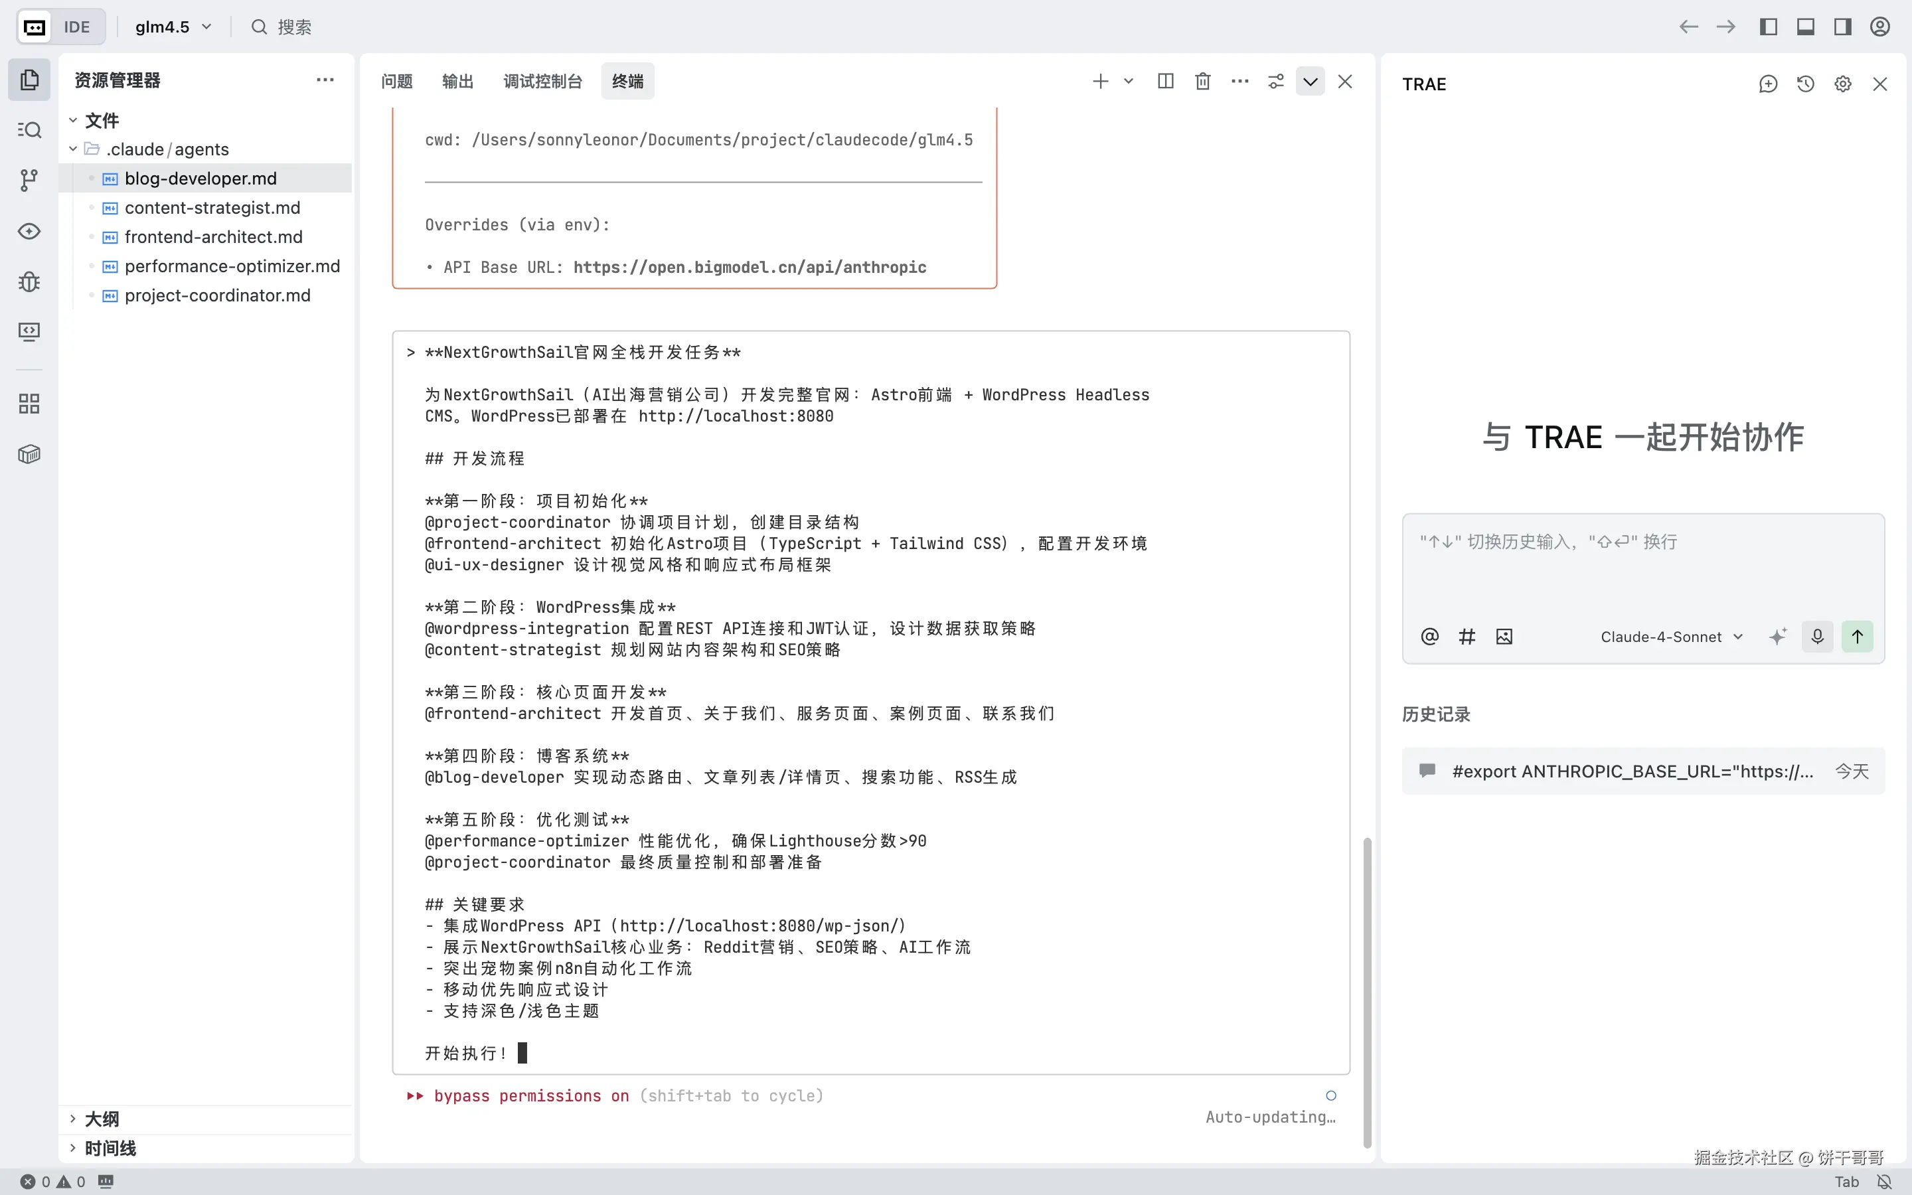Open the Run and Debug bug icon
The width and height of the screenshot is (1912, 1195).
29,281
